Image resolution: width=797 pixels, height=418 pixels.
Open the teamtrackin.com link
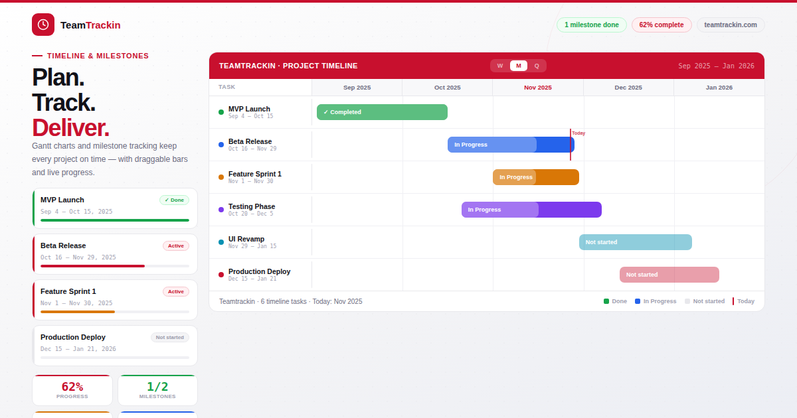pos(731,25)
